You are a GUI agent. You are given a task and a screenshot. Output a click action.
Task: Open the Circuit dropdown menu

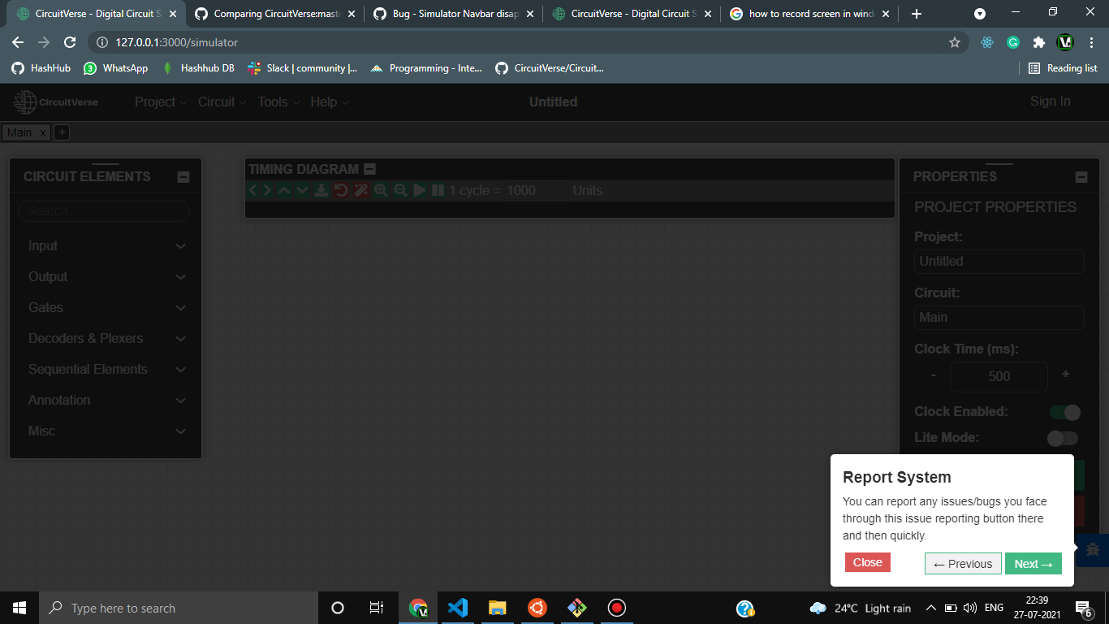pyautogui.click(x=222, y=102)
